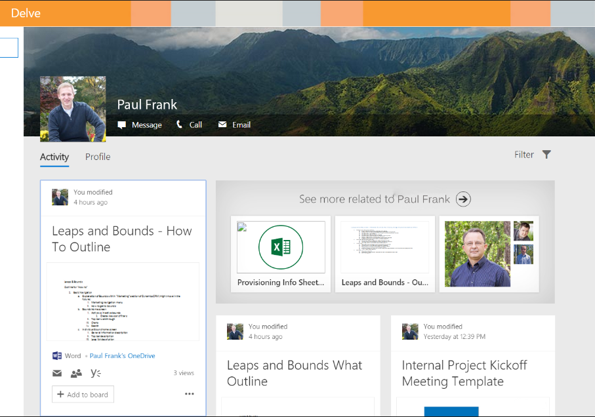
Task: Open the Excel icon Provisioning thumbnail
Action: [x=281, y=247]
